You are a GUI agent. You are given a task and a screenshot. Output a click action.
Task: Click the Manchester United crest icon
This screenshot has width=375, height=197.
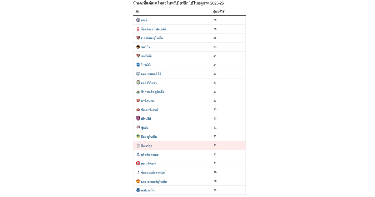[138, 181]
